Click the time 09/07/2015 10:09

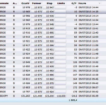coord(88,75)
